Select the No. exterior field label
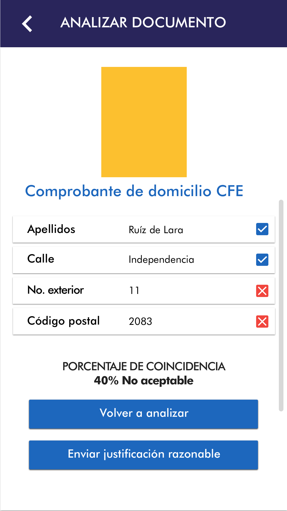 click(56, 290)
